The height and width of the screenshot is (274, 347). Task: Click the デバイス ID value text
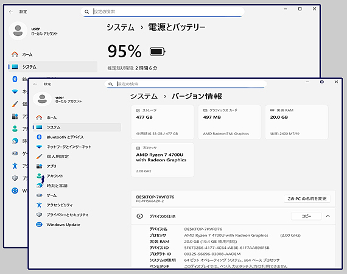pos(226,248)
